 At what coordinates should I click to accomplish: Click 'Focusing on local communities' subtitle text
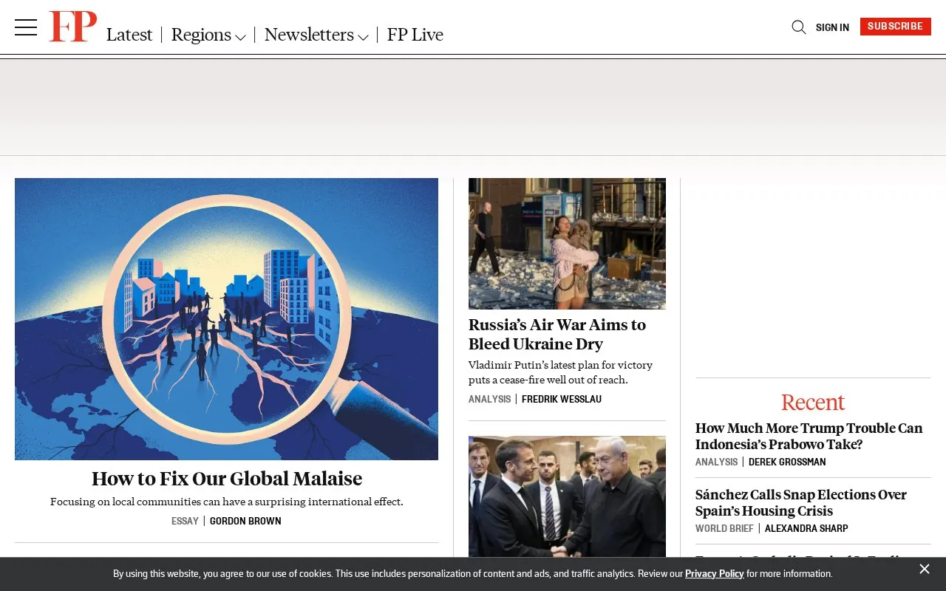227,502
